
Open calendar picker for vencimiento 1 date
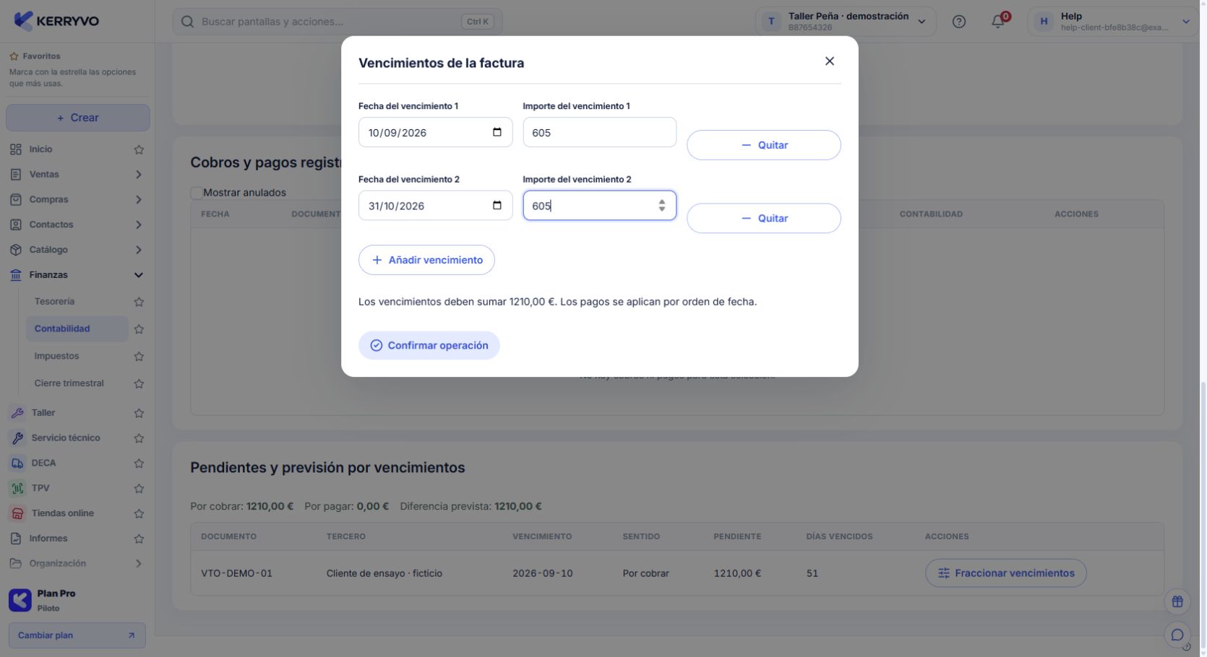[497, 132]
